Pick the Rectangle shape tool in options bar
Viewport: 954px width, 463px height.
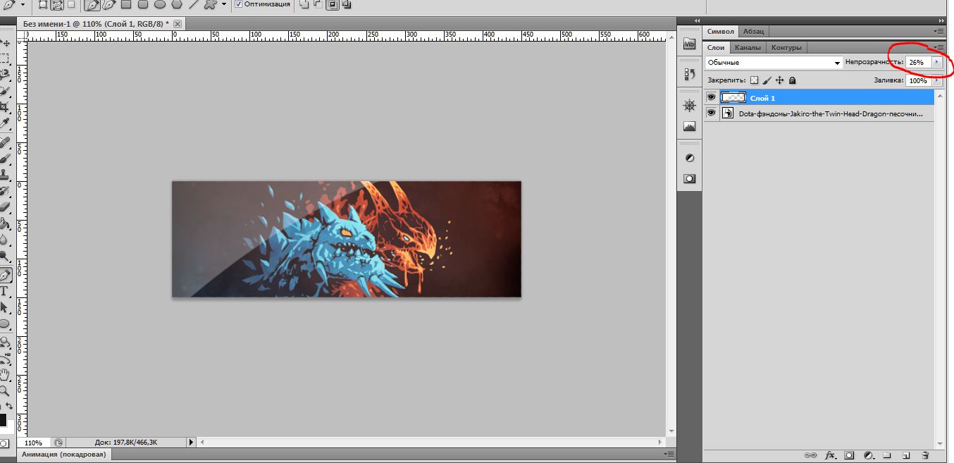click(126, 4)
